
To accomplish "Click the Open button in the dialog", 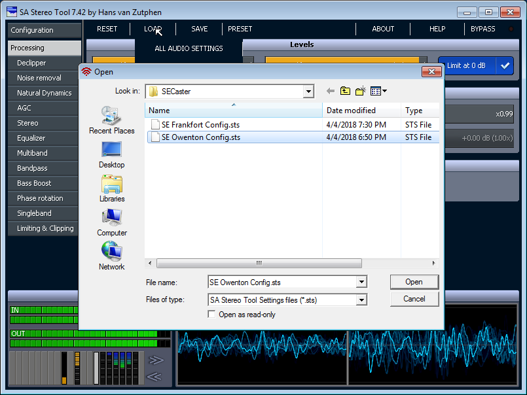I will pos(414,282).
